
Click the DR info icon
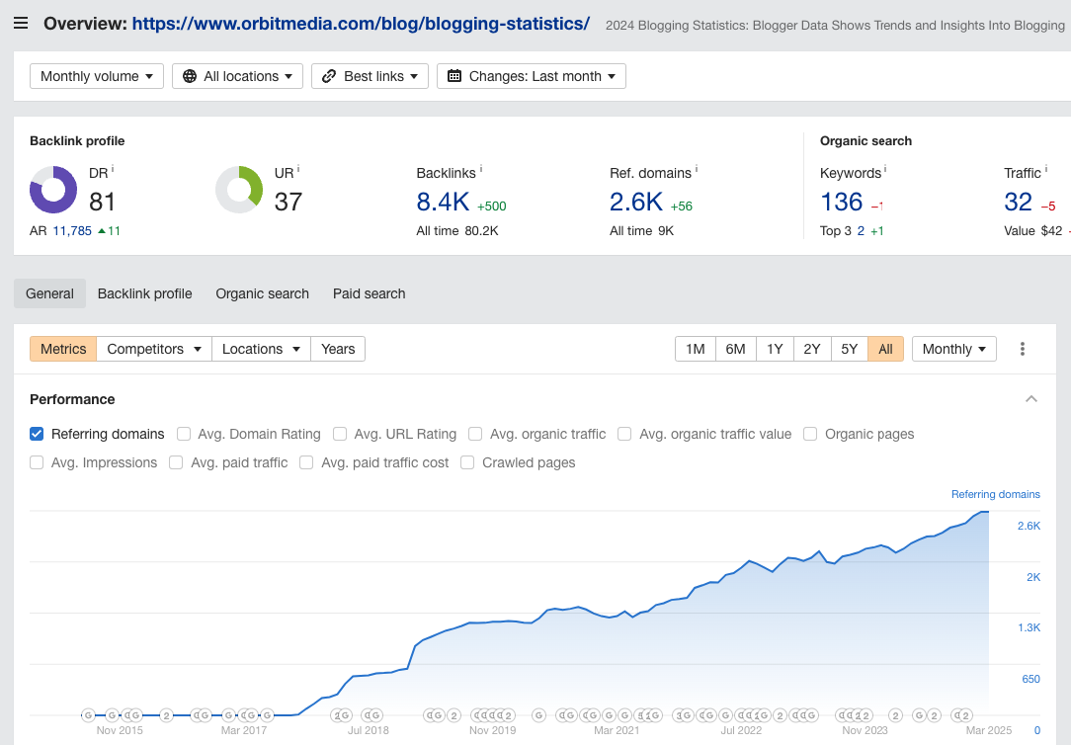click(113, 170)
